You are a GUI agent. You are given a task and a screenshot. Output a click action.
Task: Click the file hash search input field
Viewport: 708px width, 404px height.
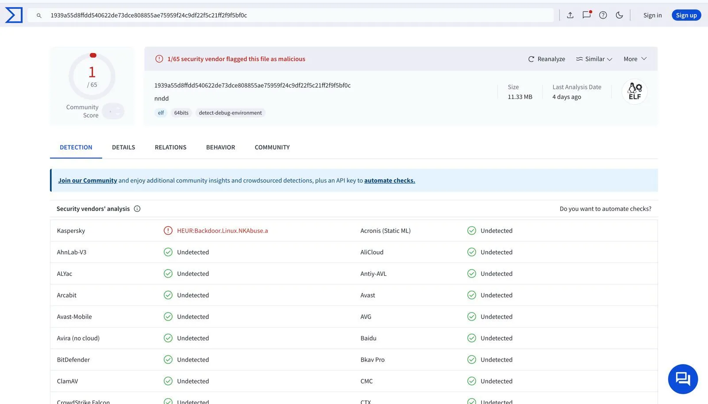[x=292, y=15]
